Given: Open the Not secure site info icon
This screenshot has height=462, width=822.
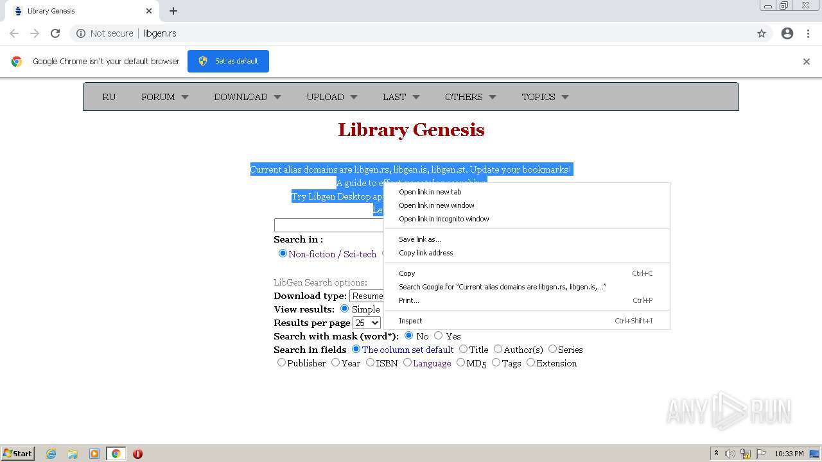Looking at the screenshot, I should coord(81,33).
